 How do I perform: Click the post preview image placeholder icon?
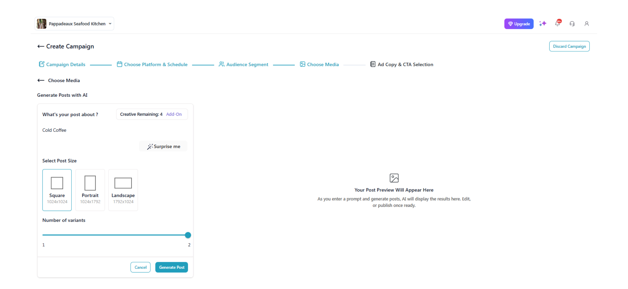point(394,178)
